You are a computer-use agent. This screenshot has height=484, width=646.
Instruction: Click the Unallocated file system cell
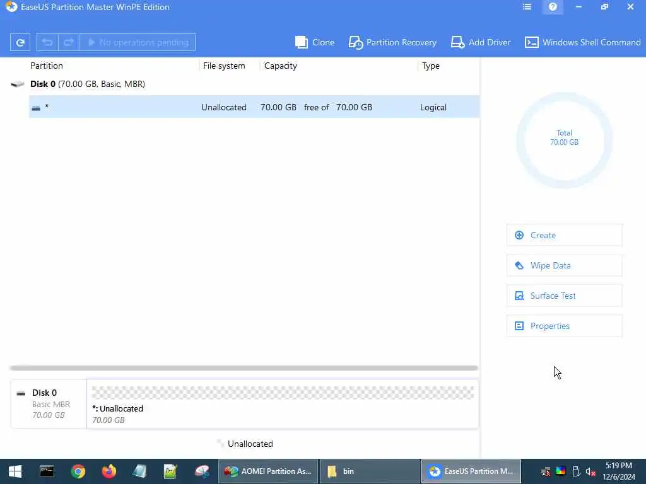click(224, 107)
